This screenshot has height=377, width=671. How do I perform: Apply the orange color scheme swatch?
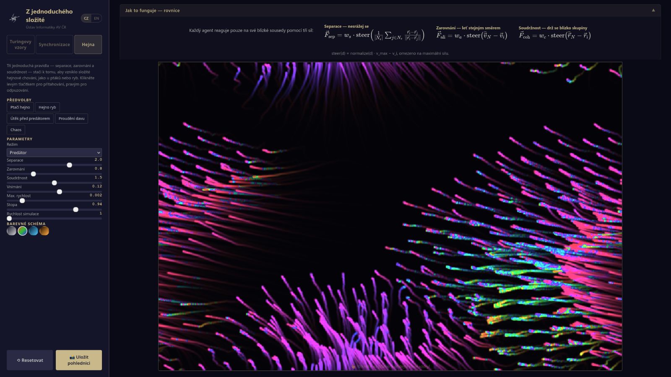click(x=44, y=231)
